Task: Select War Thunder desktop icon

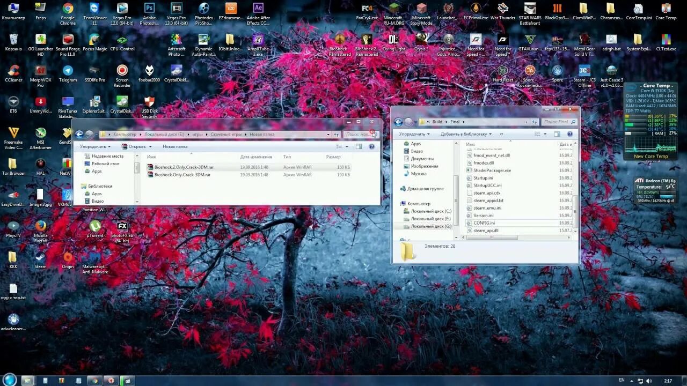Action: [502, 11]
